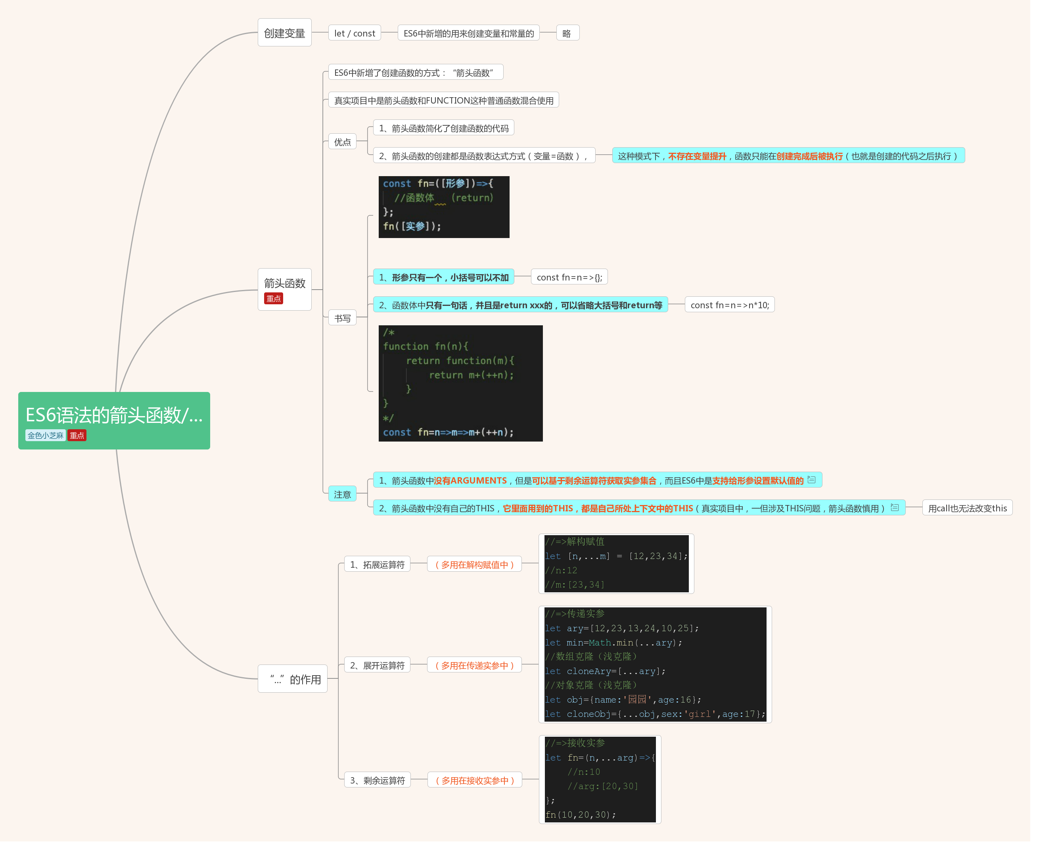This screenshot has height=847, width=1037.
Task: Select the 优点 subtopic
Action: click(345, 142)
